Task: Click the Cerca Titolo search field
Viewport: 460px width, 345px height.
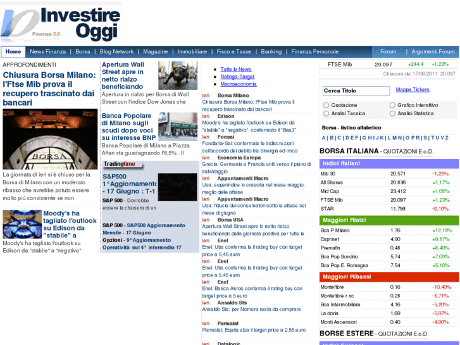Action: coord(356,91)
